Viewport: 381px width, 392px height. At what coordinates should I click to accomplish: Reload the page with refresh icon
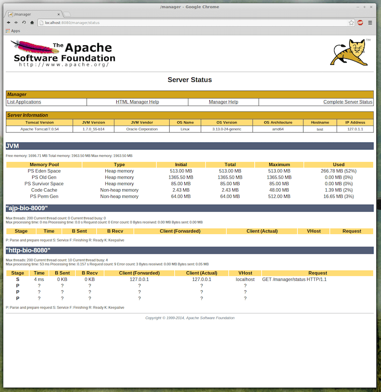[24, 23]
